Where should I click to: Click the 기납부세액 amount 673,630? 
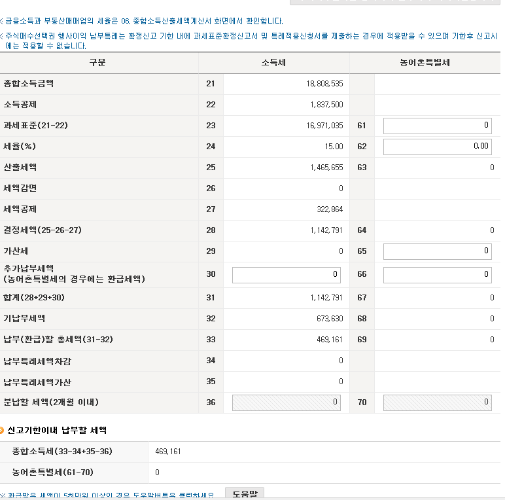[330, 319]
